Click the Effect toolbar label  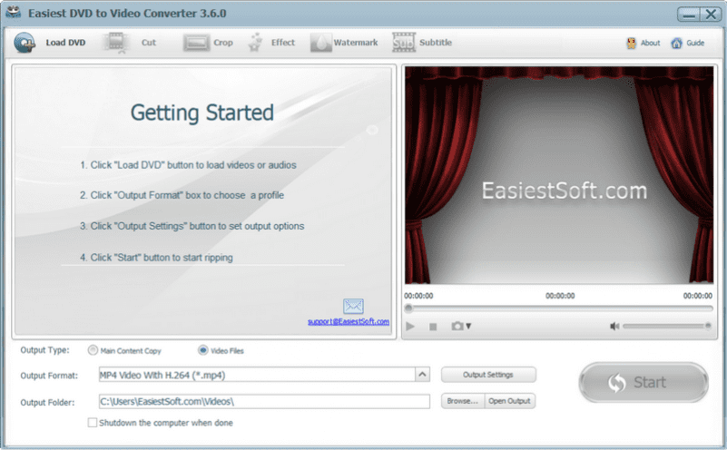[x=283, y=43]
